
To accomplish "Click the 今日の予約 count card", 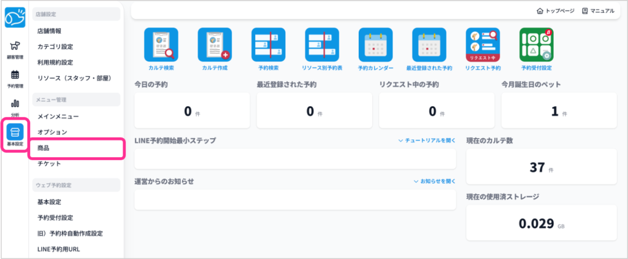I will pos(191,111).
